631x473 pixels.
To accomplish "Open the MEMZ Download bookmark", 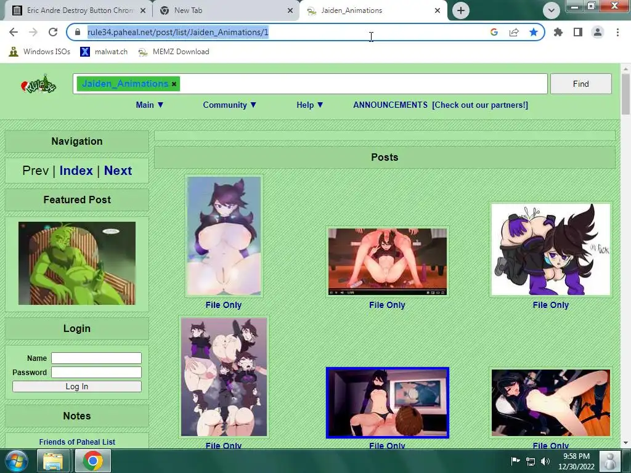I will tap(173, 52).
